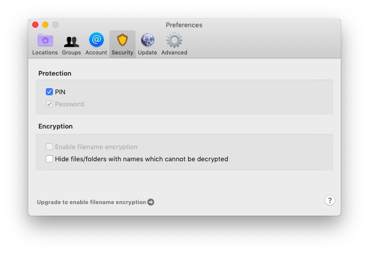Click the Hide files/folders option label
Screen dimensions: 369x253
click(142, 159)
